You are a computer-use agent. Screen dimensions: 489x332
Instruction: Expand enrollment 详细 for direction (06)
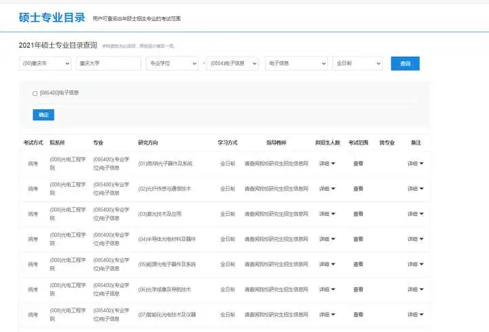(327, 289)
